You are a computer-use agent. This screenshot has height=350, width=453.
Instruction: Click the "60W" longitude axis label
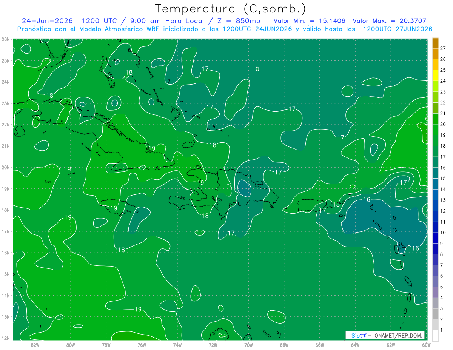(x=426, y=345)
